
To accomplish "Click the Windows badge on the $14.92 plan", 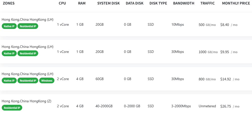I will [47, 81].
